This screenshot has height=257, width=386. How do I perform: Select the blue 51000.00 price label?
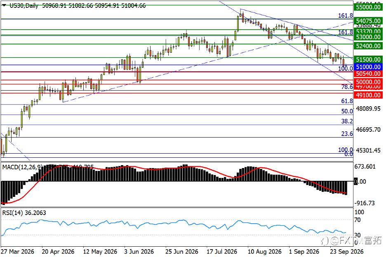[368, 67]
